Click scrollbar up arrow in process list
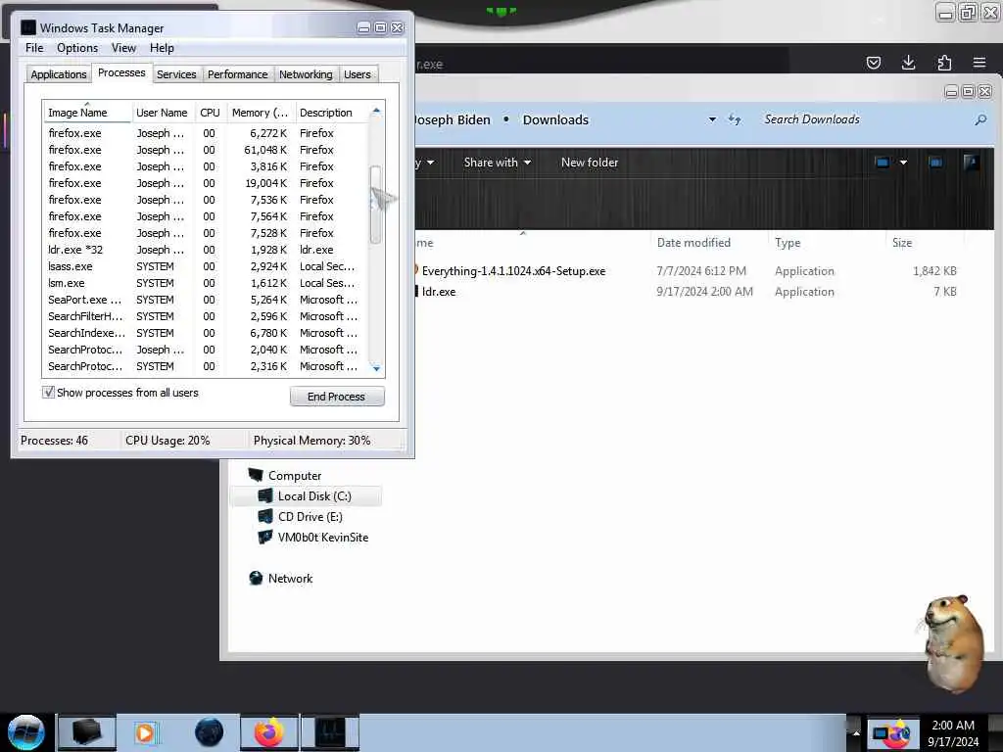The width and height of the screenshot is (1003, 752). [x=376, y=112]
